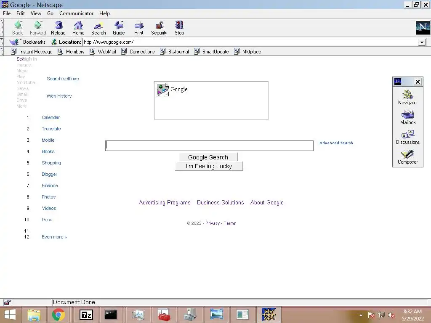Click the Google Search button
This screenshot has width=431, height=323.
[x=208, y=157]
